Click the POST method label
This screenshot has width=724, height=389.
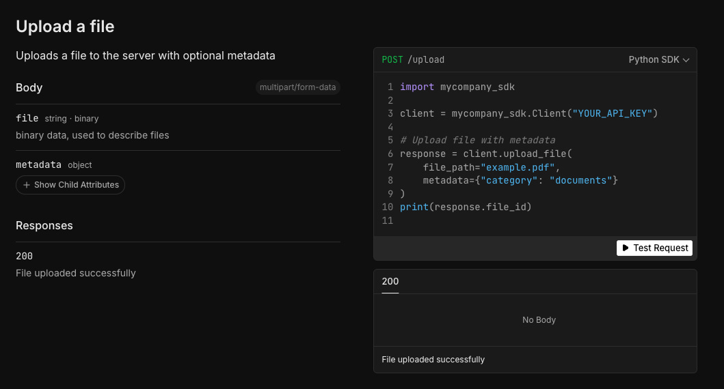(392, 60)
